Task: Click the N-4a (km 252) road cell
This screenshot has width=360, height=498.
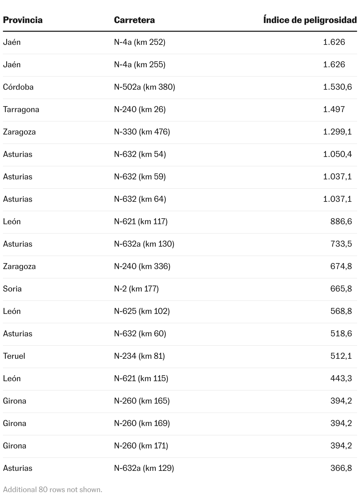Action: 140,42
